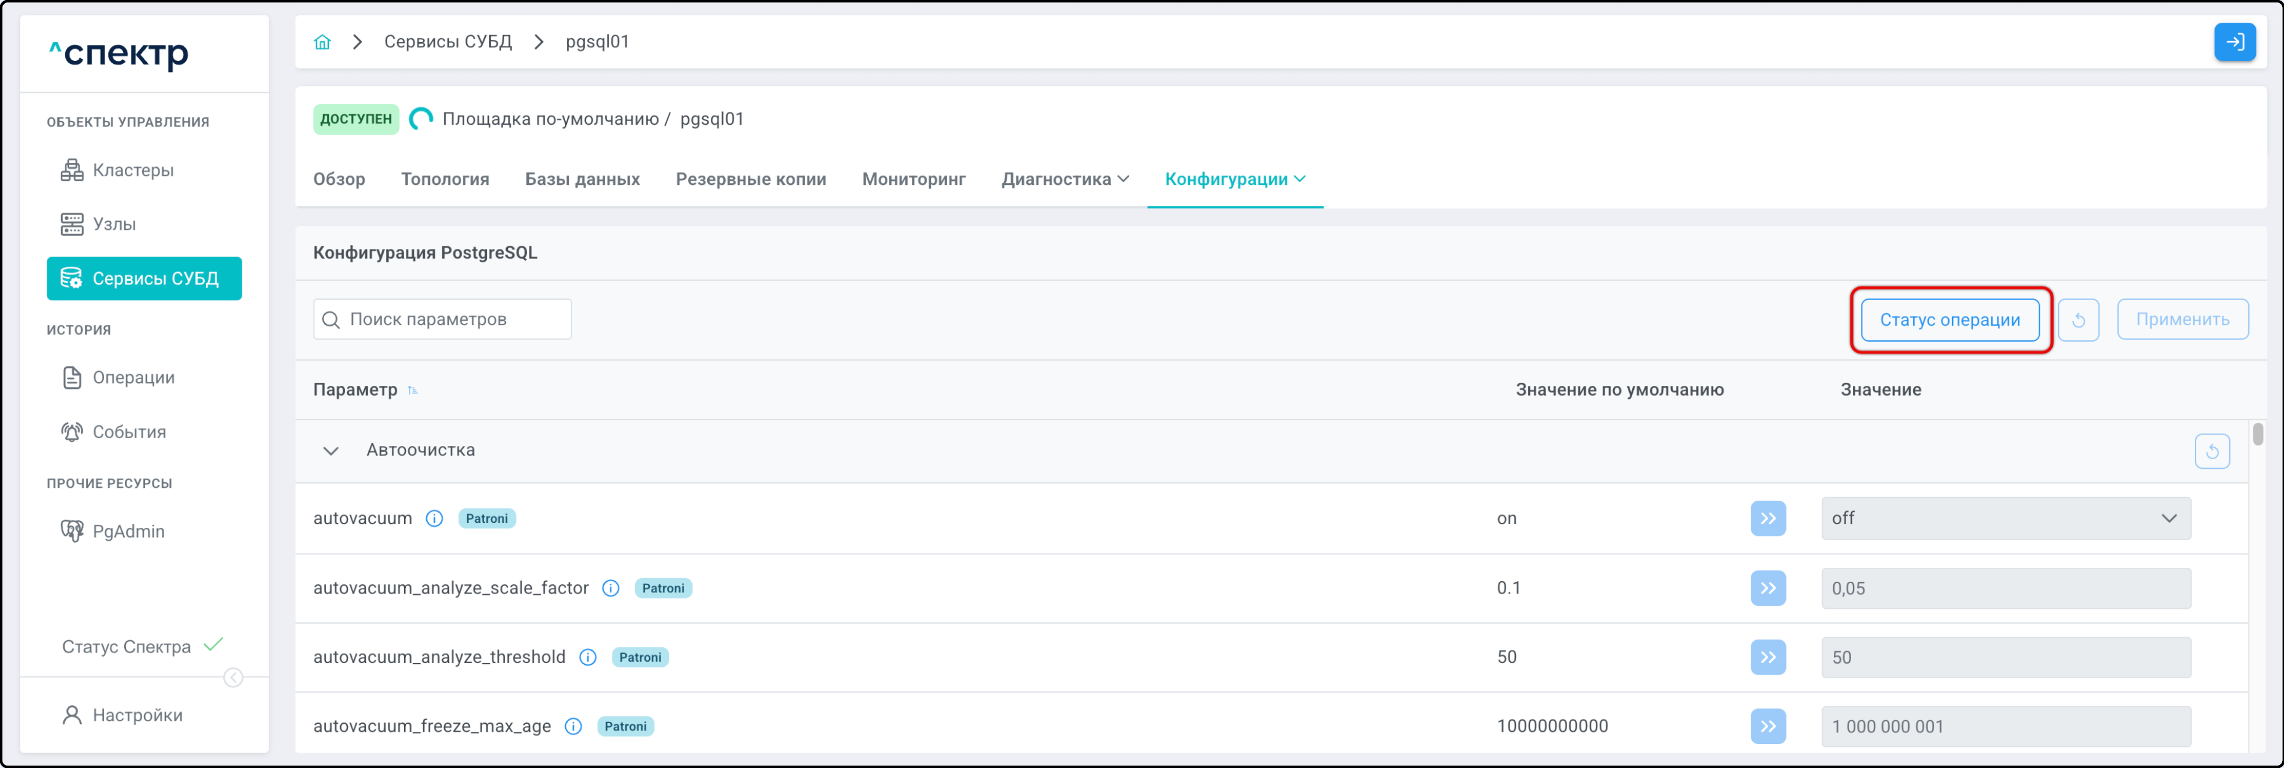2284x768 pixels.
Task: Collapse the Автоочистка section
Action: (331, 451)
